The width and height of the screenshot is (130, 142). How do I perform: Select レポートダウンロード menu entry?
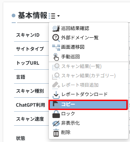click(x=85, y=94)
